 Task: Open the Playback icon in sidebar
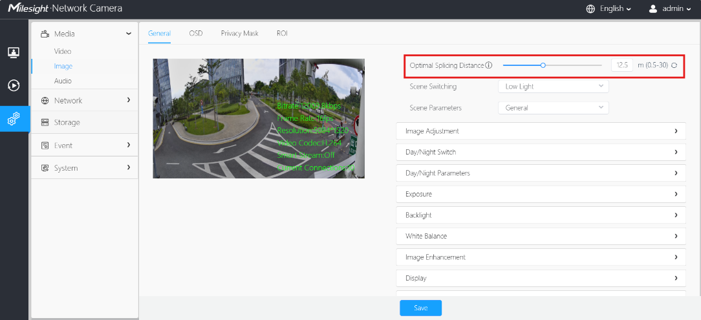[14, 85]
